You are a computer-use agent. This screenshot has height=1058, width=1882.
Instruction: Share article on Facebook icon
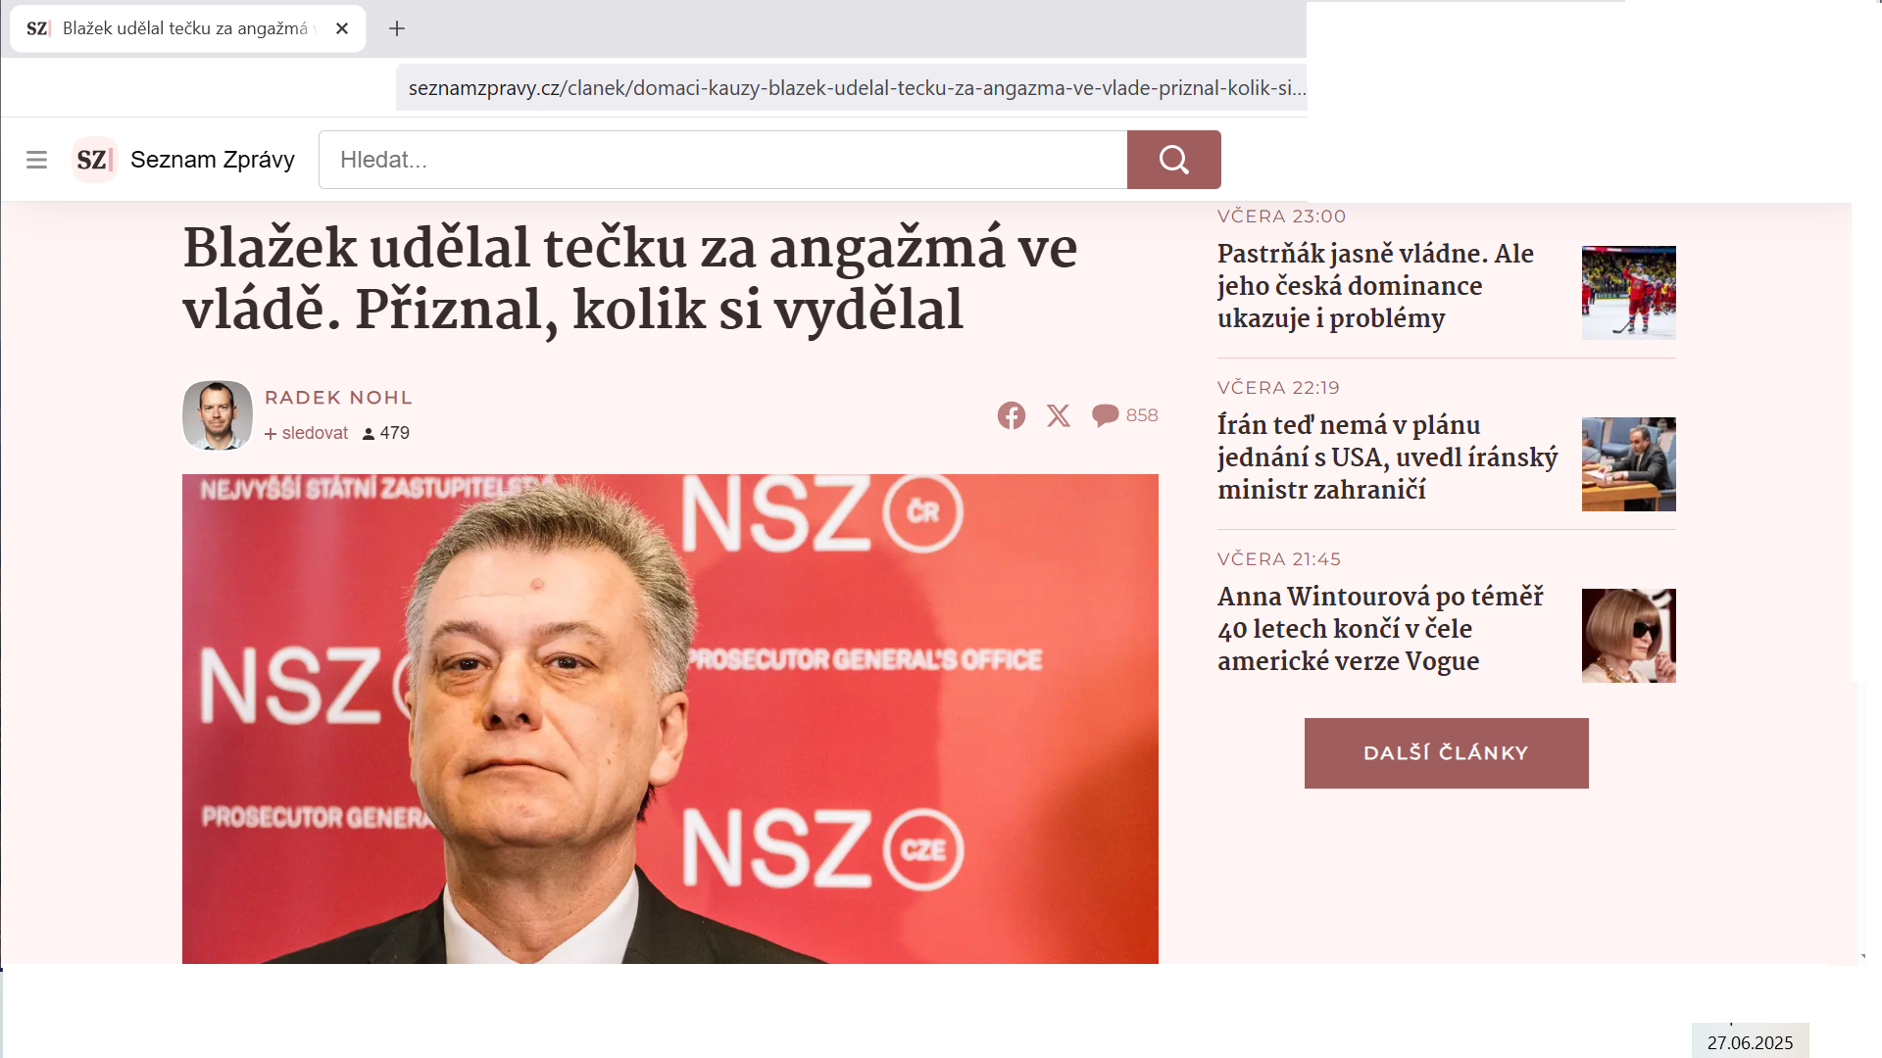[x=1012, y=415]
